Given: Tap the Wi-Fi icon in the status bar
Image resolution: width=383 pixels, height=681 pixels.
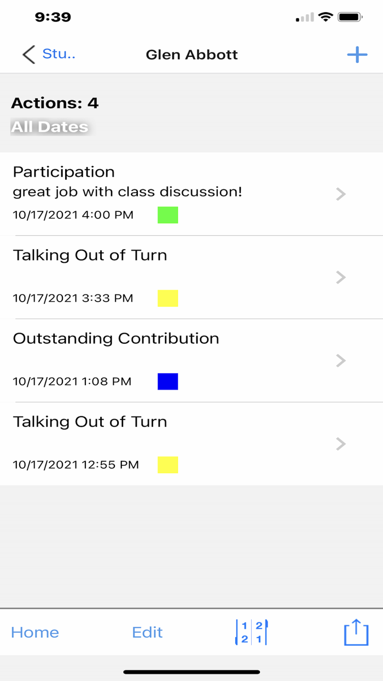Looking at the screenshot, I should click(x=327, y=16).
